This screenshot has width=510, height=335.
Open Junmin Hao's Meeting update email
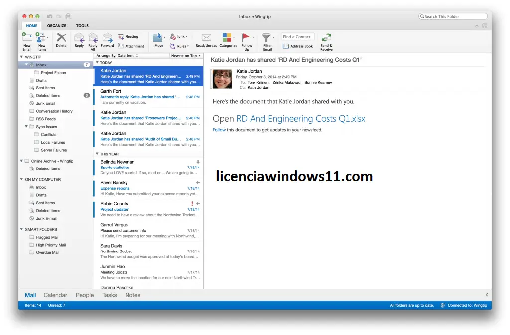pyautogui.click(x=148, y=272)
